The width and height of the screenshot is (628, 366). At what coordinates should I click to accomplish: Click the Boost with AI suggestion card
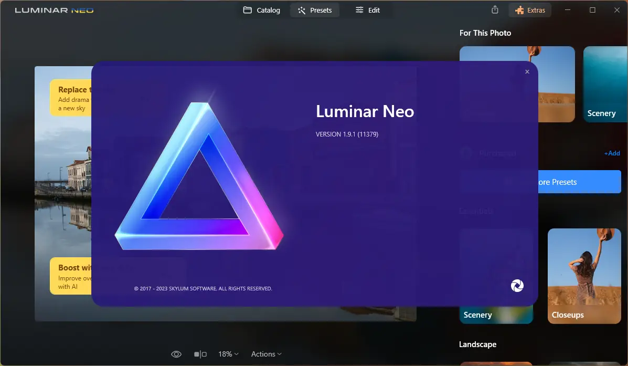tap(71, 276)
